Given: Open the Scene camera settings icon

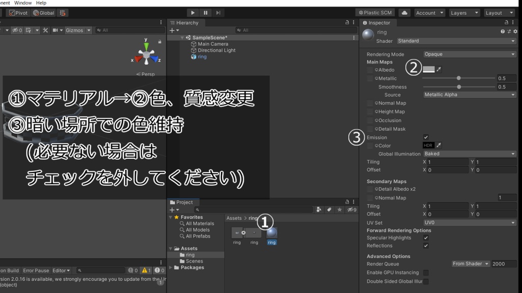Looking at the screenshot, I should click(55, 30).
